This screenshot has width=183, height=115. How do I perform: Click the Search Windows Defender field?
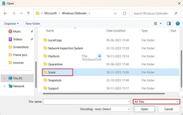pyautogui.click(x=156, y=13)
